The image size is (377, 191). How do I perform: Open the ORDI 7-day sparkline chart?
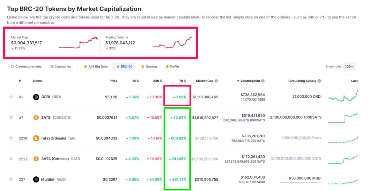tap(343, 96)
